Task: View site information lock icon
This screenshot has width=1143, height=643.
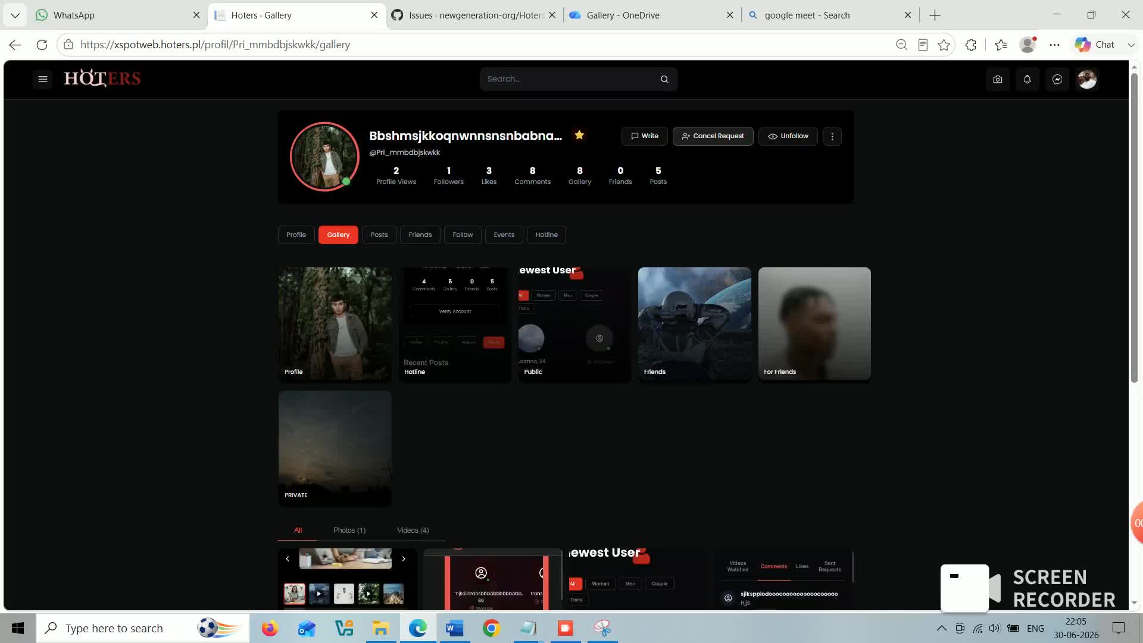Action: [68, 45]
